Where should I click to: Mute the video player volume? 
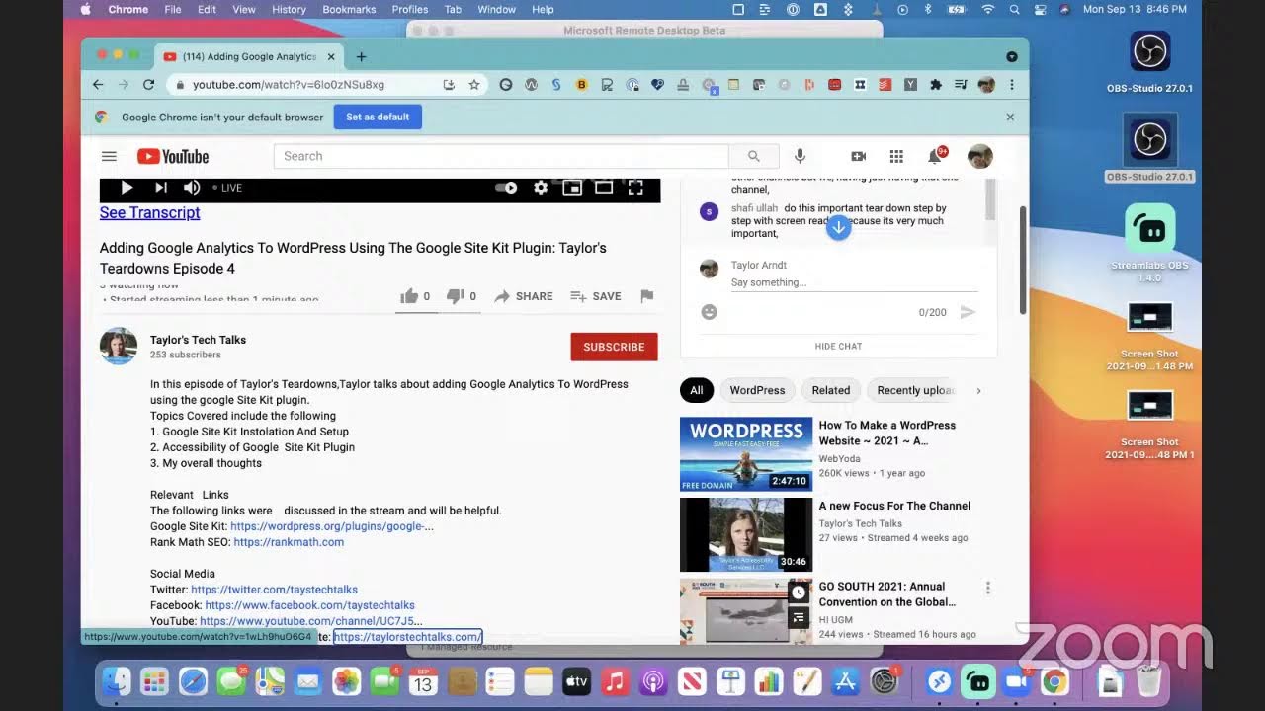[x=192, y=188]
